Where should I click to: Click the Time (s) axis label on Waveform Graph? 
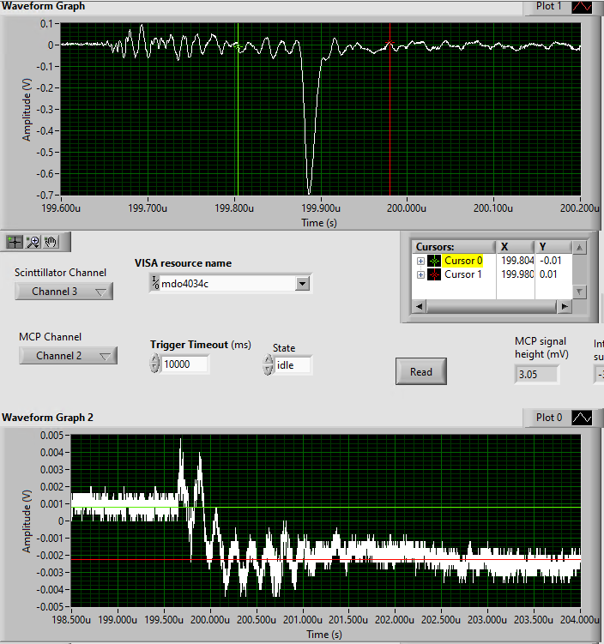click(319, 223)
